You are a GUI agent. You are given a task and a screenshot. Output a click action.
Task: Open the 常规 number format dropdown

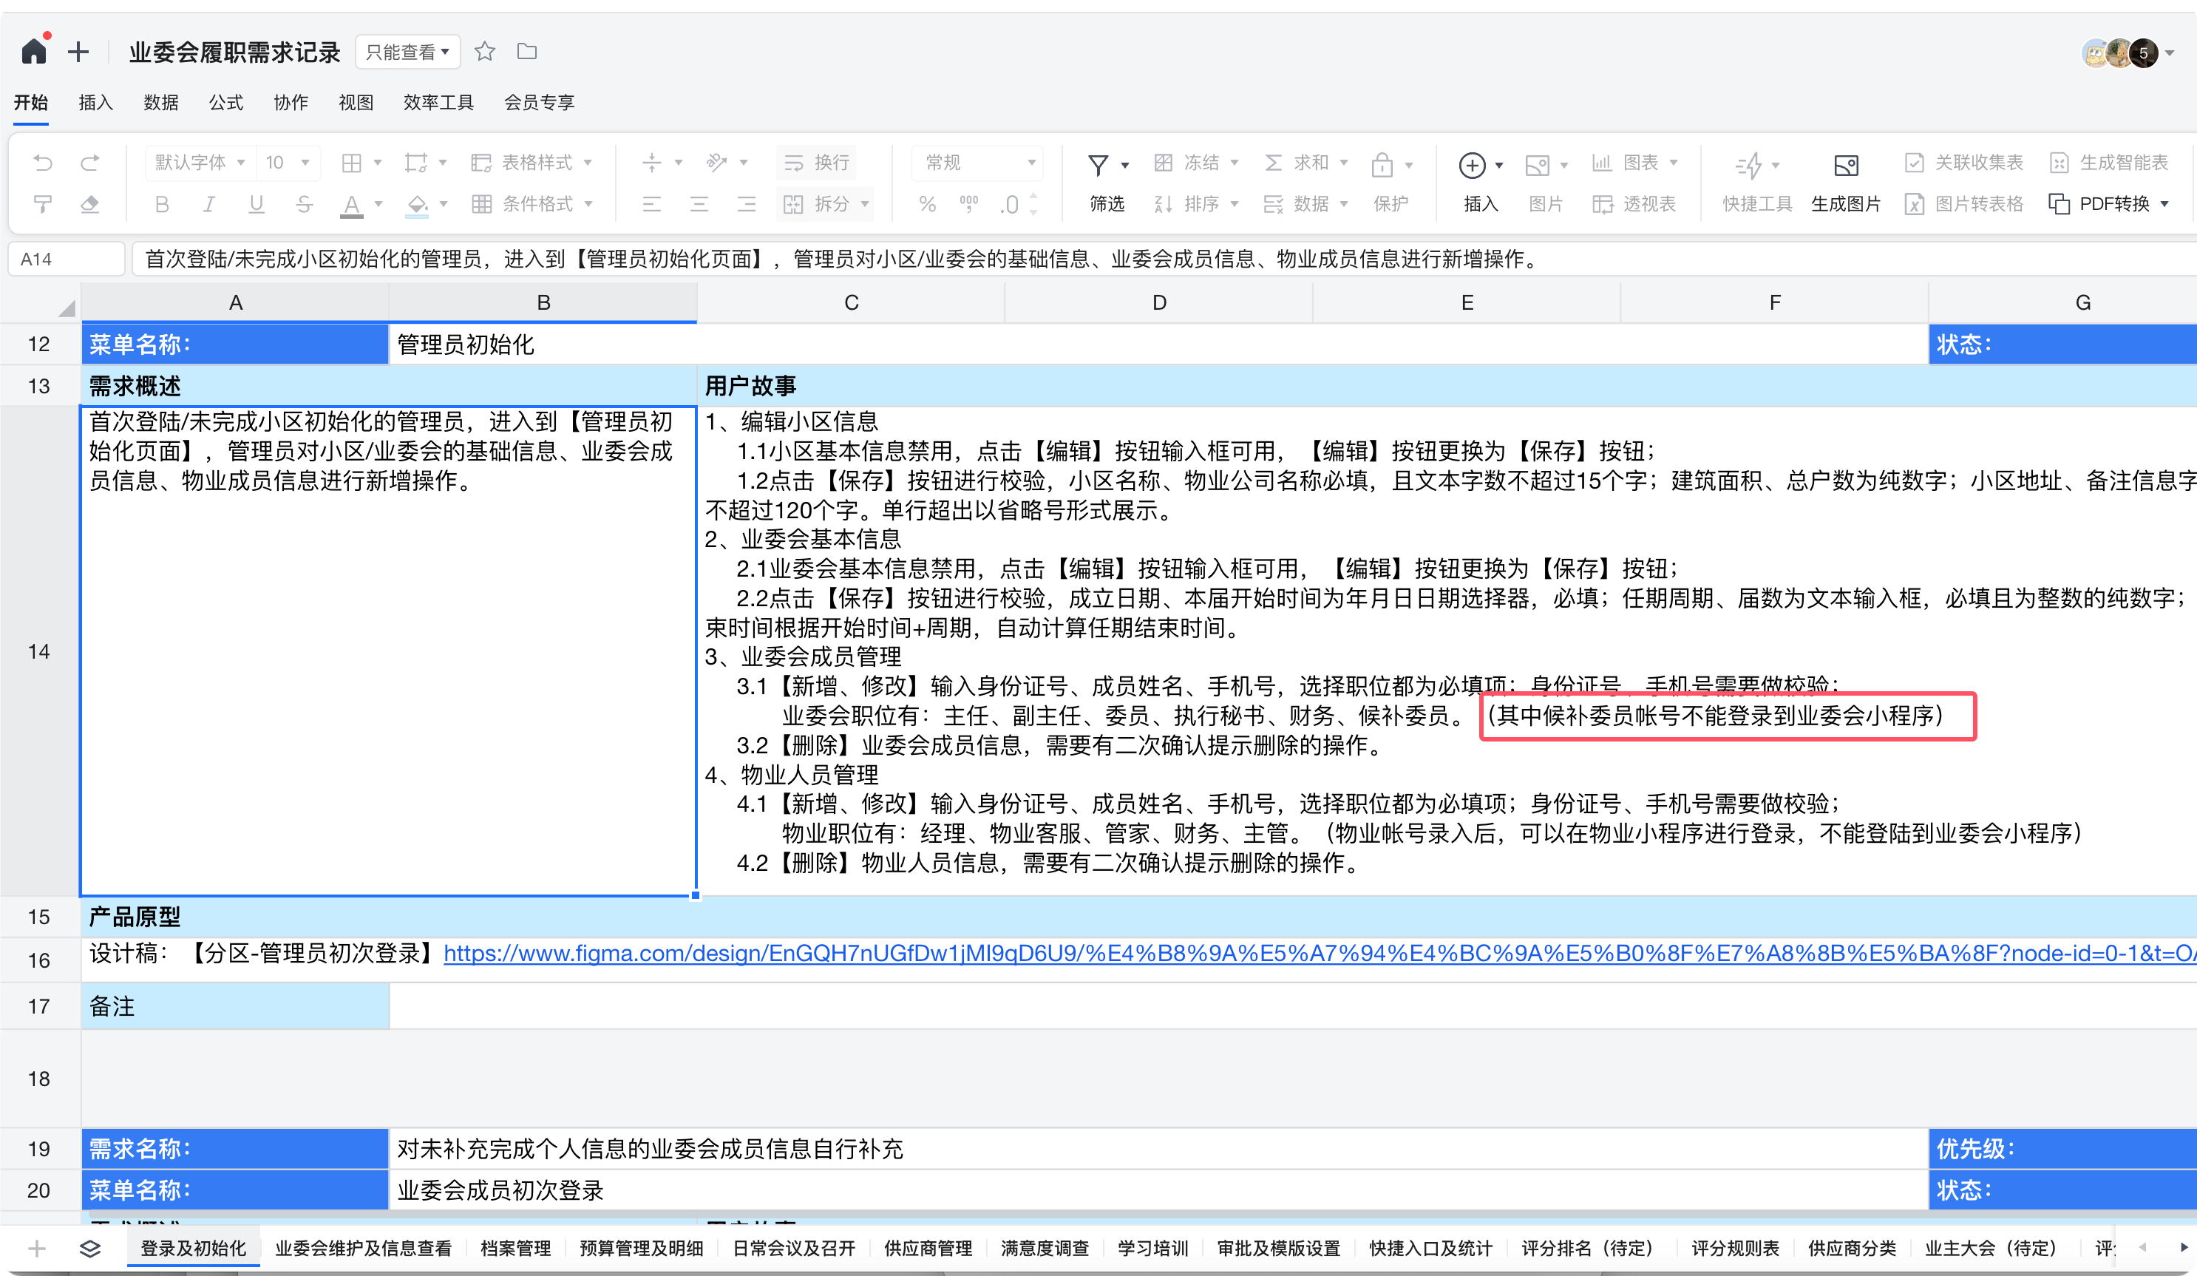coord(976,162)
